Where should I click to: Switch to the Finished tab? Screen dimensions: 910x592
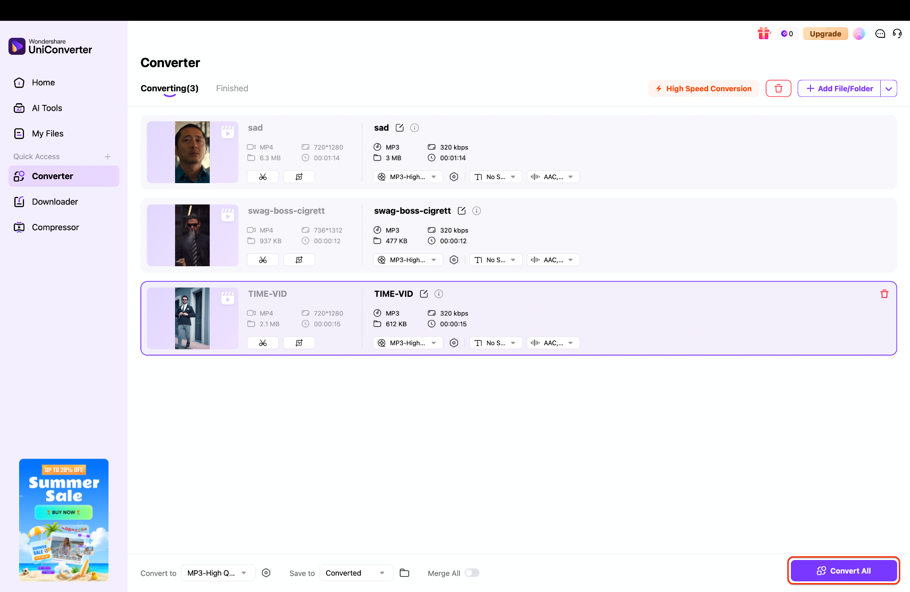232,88
